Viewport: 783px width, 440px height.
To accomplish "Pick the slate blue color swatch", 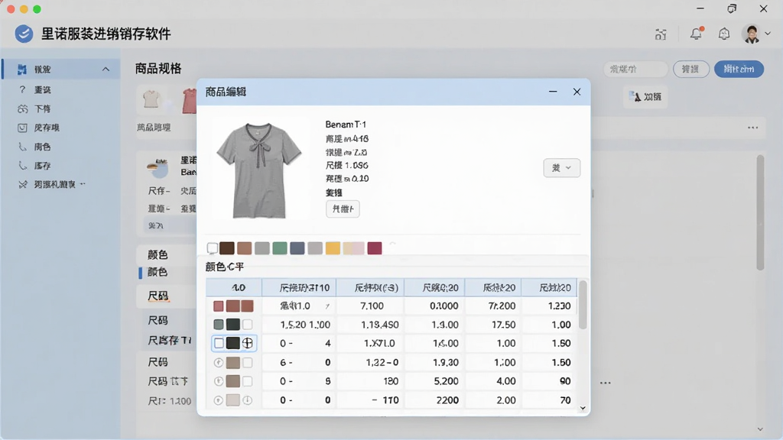I will [x=297, y=248].
